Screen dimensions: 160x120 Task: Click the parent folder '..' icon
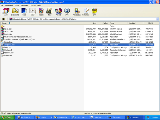(2, 26)
